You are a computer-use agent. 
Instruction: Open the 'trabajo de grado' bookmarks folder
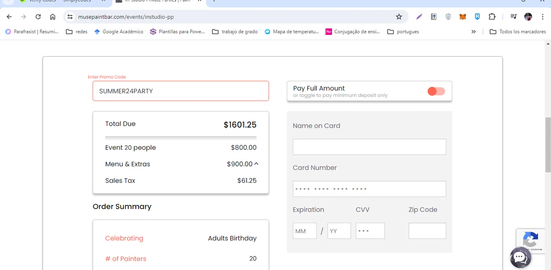point(235,32)
